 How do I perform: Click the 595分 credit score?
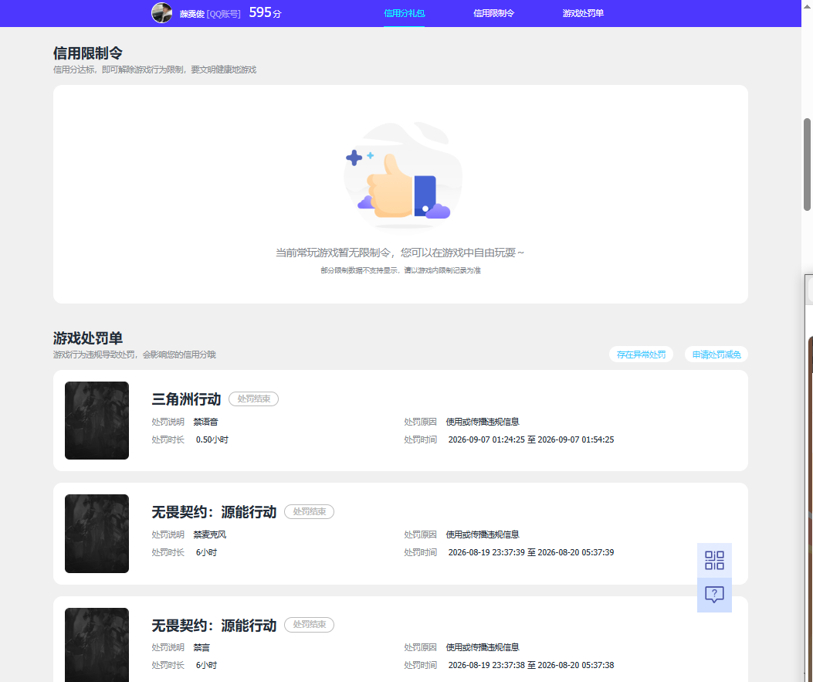tap(265, 12)
